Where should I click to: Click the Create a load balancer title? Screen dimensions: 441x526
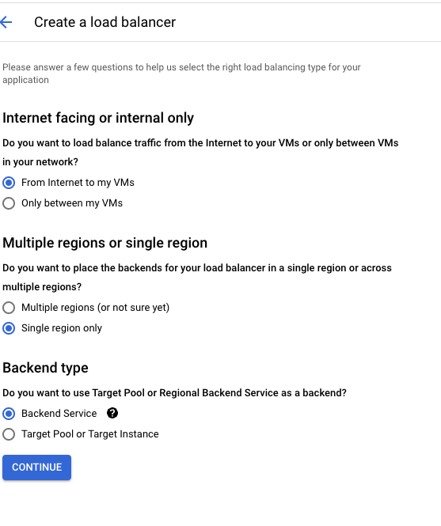(105, 22)
